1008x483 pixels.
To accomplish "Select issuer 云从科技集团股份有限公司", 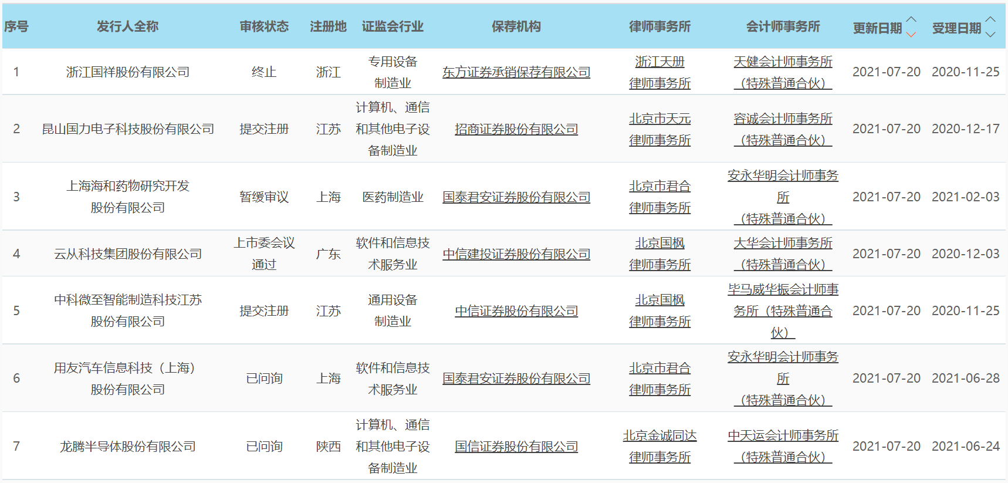I will point(128,254).
